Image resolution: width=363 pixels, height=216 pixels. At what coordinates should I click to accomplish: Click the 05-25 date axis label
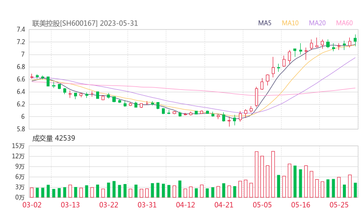click(339, 205)
